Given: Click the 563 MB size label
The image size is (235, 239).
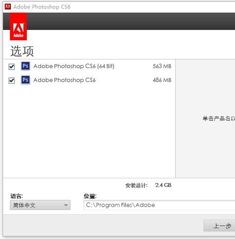Looking at the screenshot, I should [162, 66].
